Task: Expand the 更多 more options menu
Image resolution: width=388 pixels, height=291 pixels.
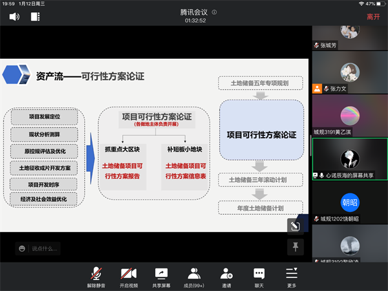Action: [x=292, y=276]
